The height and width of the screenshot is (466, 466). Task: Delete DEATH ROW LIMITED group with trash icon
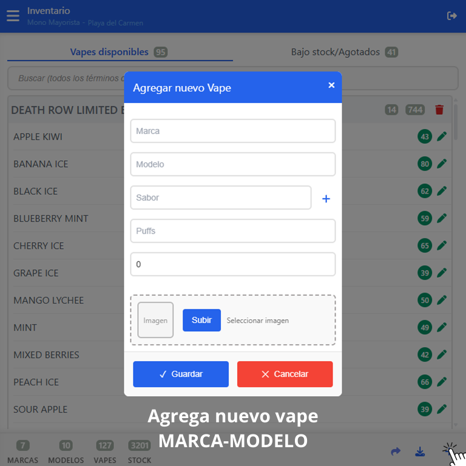[439, 110]
